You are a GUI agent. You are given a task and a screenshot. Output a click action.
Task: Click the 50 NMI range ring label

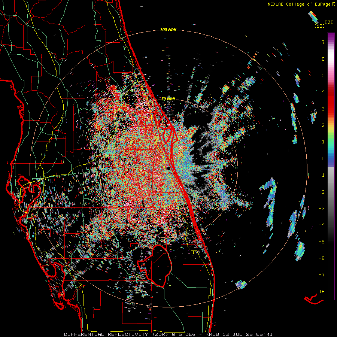coord(168,99)
